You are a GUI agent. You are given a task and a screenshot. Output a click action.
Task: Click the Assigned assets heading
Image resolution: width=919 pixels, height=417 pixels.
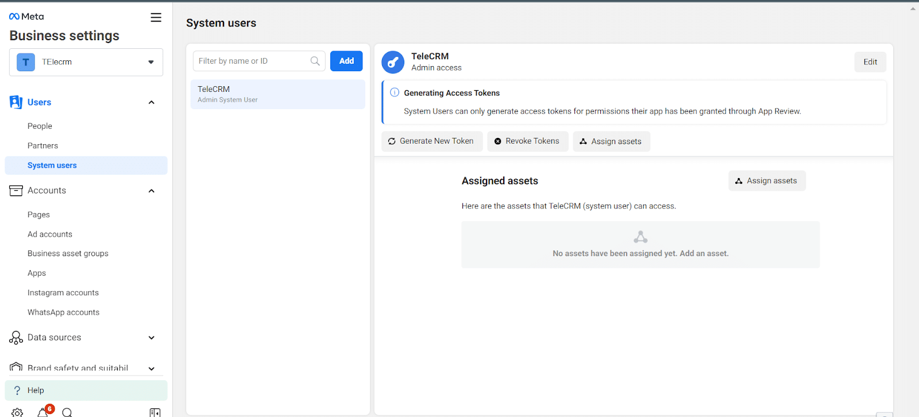pyautogui.click(x=500, y=181)
